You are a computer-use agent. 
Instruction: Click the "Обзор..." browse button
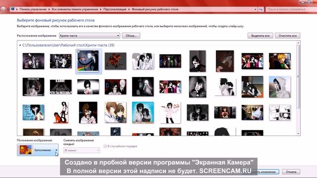coord(131,36)
